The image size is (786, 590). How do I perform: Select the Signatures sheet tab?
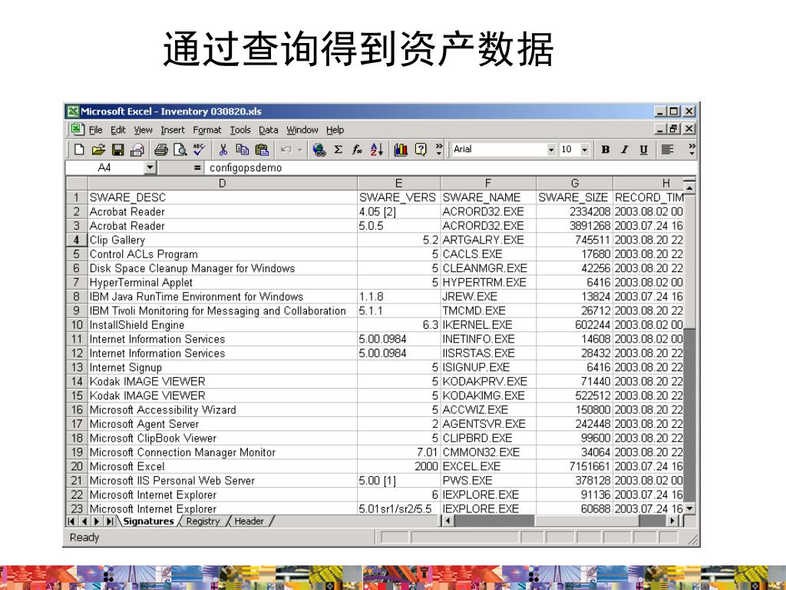(148, 522)
